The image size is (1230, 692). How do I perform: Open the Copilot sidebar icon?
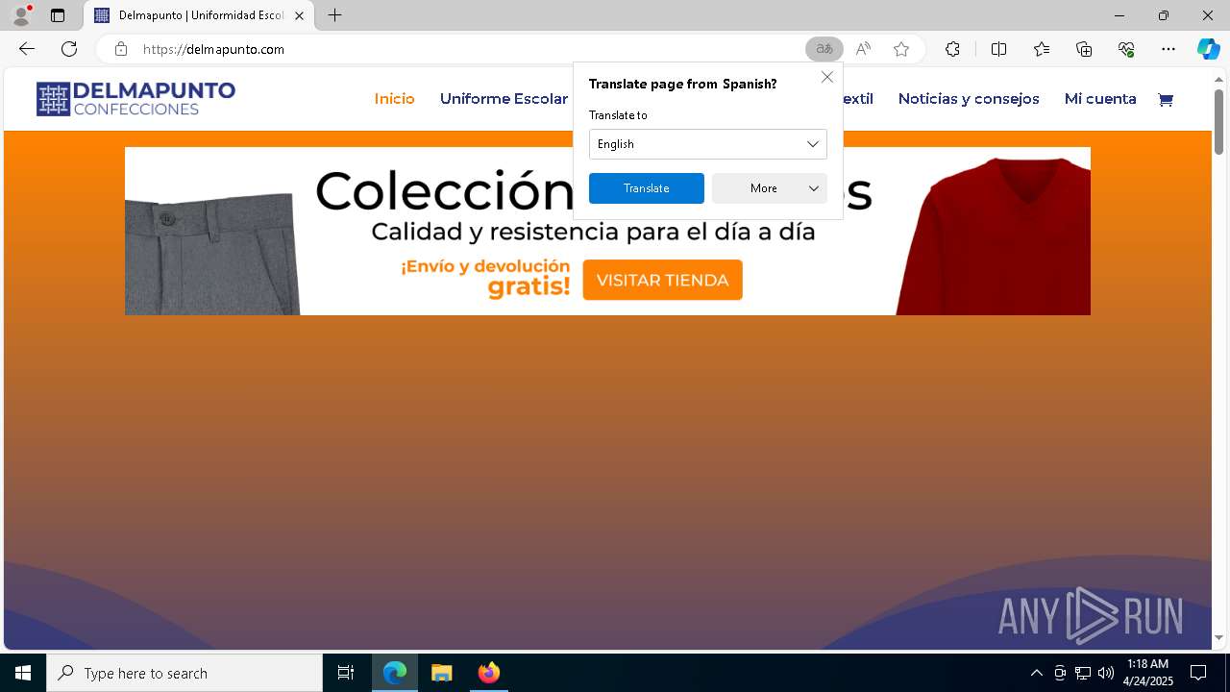(1208, 49)
